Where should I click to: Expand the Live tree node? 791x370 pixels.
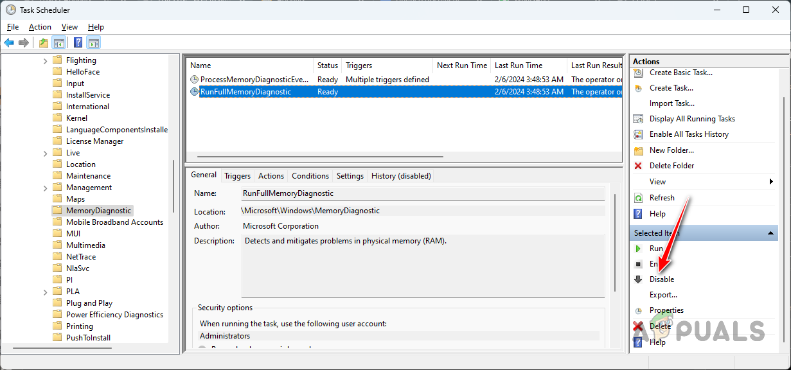coord(44,152)
